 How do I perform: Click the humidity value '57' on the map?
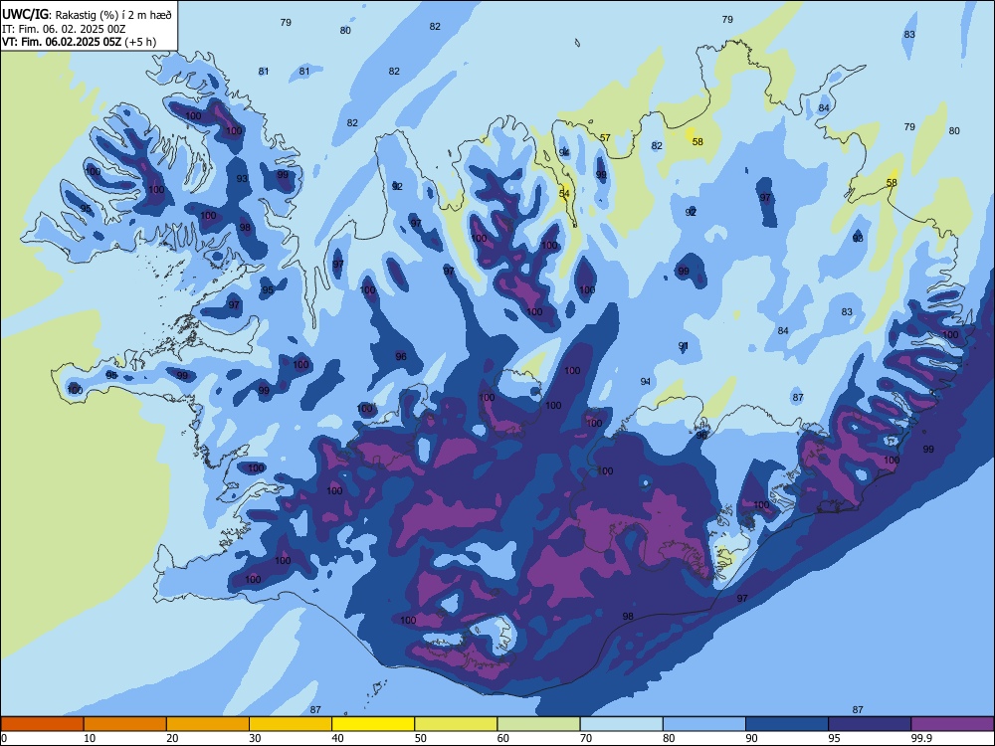click(605, 137)
